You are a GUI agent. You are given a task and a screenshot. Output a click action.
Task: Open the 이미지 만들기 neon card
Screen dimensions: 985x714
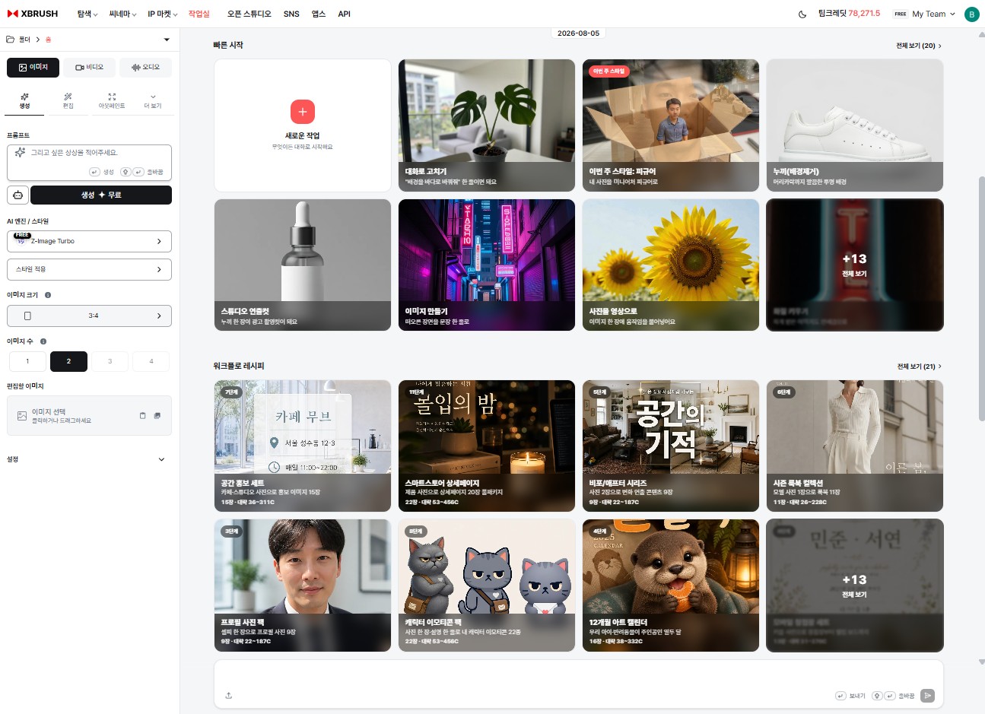(487, 265)
